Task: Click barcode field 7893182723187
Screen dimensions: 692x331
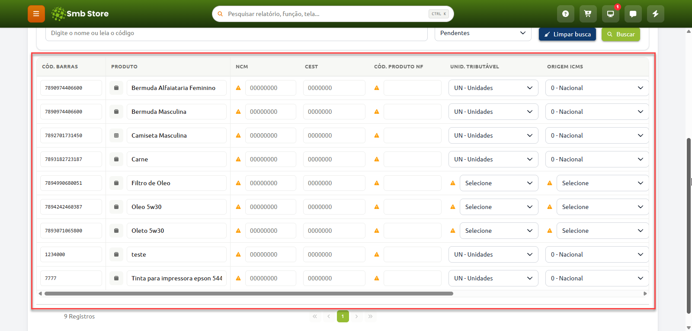Action: pos(71,159)
